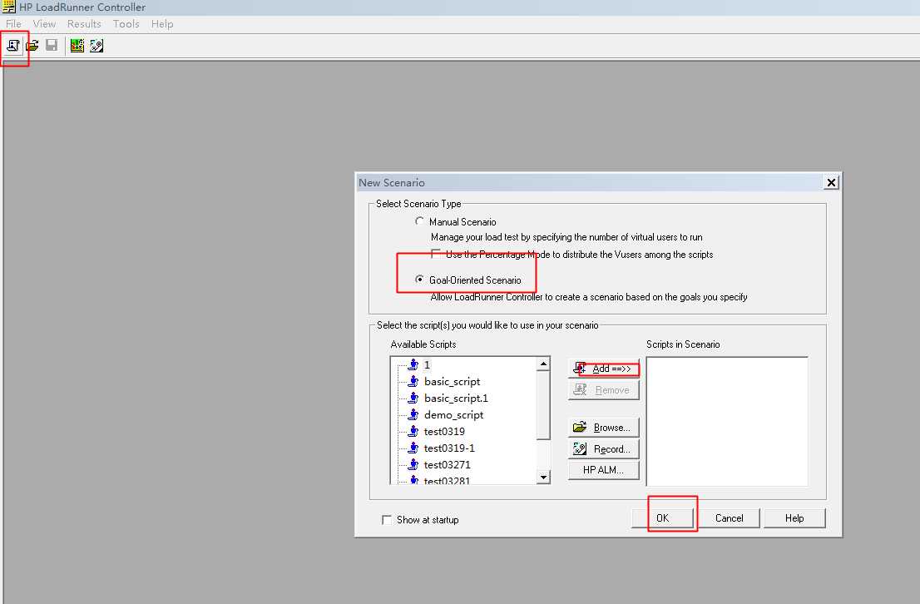
Task: Click the HP ALM... button
Action: pyautogui.click(x=604, y=470)
